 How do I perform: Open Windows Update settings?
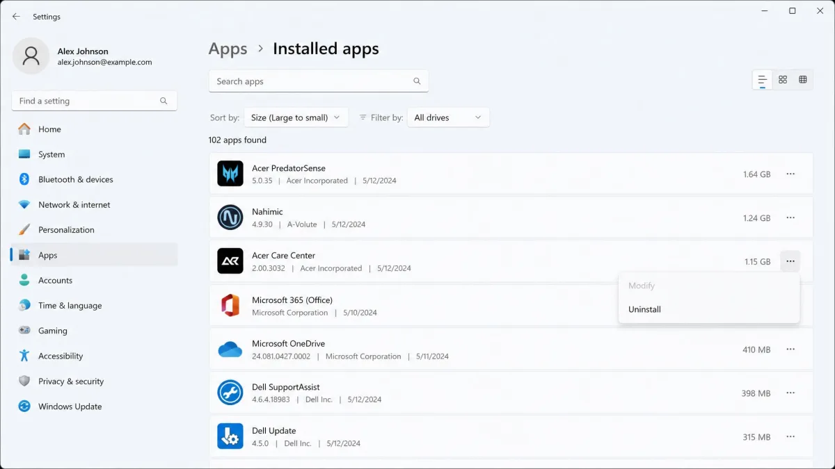94,406
